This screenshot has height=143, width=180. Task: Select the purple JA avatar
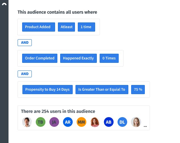point(54,122)
